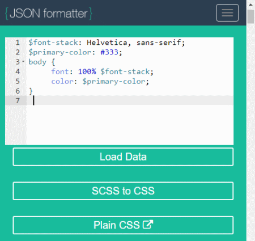The width and height of the screenshot is (255, 241).
Task: Click line number 1 in gutter
Action: [18, 43]
